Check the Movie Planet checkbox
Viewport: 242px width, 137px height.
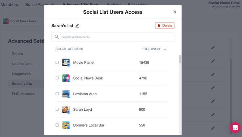click(57, 62)
